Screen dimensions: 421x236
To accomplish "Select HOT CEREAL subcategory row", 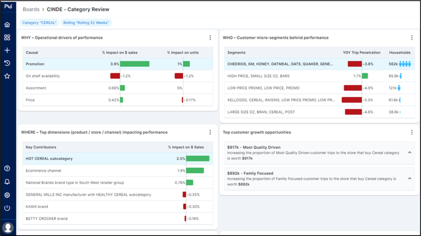I will click(118, 159).
